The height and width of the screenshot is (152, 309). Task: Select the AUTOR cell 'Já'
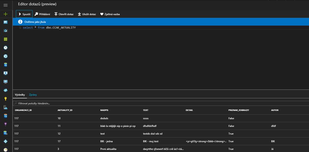point(272,149)
